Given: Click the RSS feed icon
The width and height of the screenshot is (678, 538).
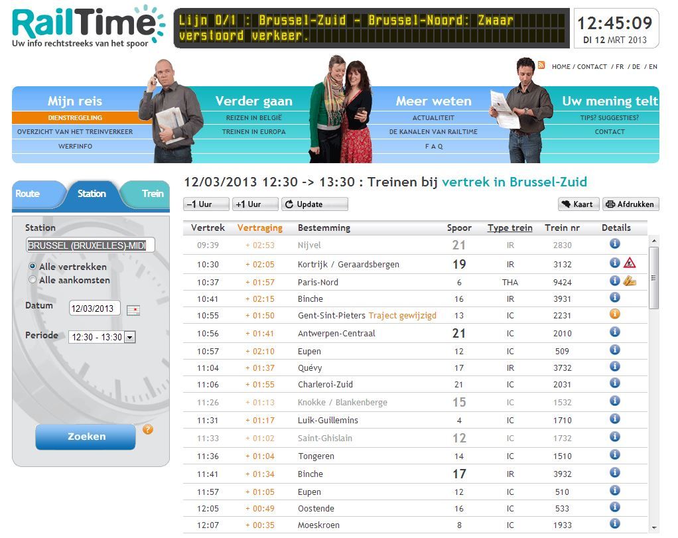Looking at the screenshot, I should coord(541,66).
